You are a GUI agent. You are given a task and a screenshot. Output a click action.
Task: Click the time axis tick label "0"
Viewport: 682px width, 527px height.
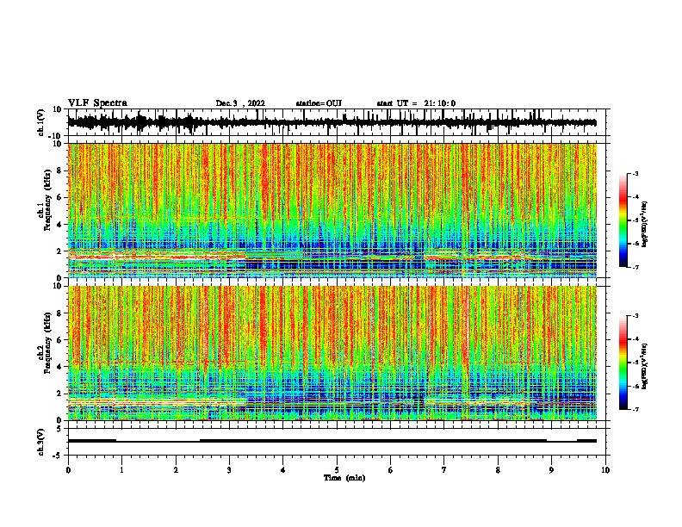[68, 470]
